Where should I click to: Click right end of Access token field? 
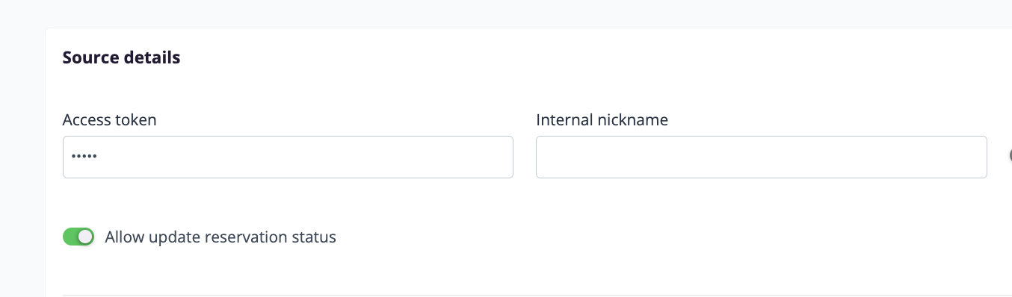pyautogui.click(x=502, y=157)
